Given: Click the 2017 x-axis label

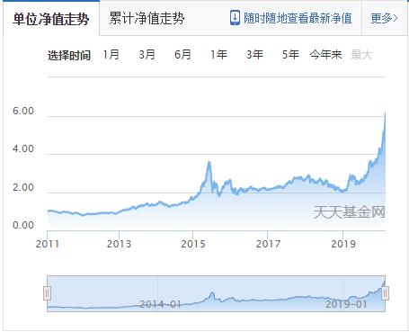Looking at the screenshot, I should tap(268, 244).
